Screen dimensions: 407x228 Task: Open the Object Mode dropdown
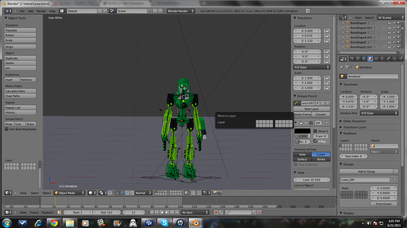pyautogui.click(x=69, y=193)
